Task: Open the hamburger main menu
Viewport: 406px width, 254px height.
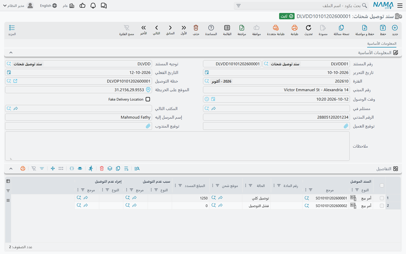Action: tap(400, 6)
